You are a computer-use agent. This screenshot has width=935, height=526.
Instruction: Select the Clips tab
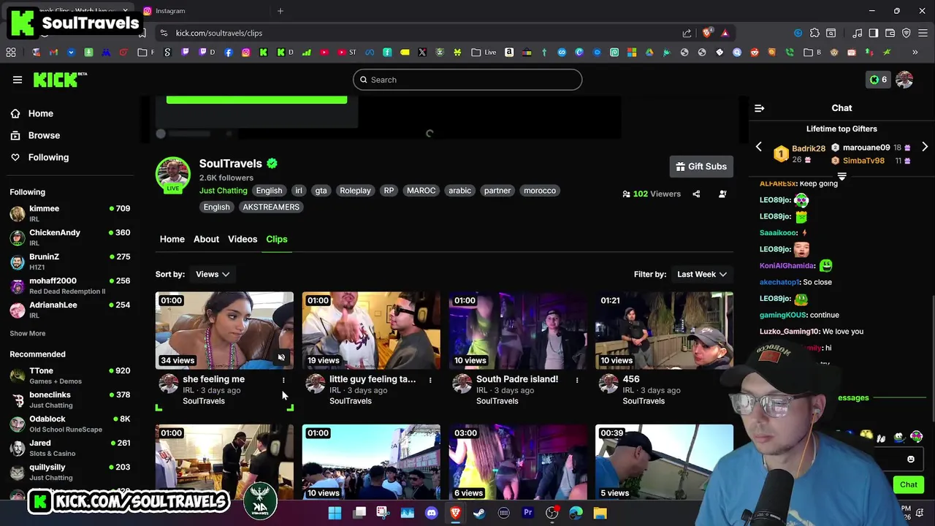pos(277,239)
